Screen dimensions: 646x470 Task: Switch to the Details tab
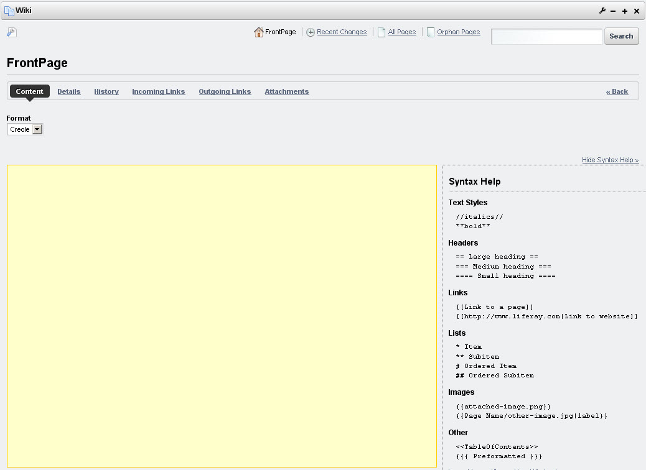click(69, 91)
